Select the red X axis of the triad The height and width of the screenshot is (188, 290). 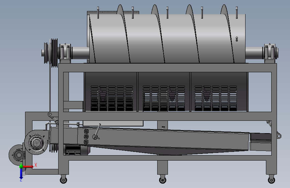[28, 167]
